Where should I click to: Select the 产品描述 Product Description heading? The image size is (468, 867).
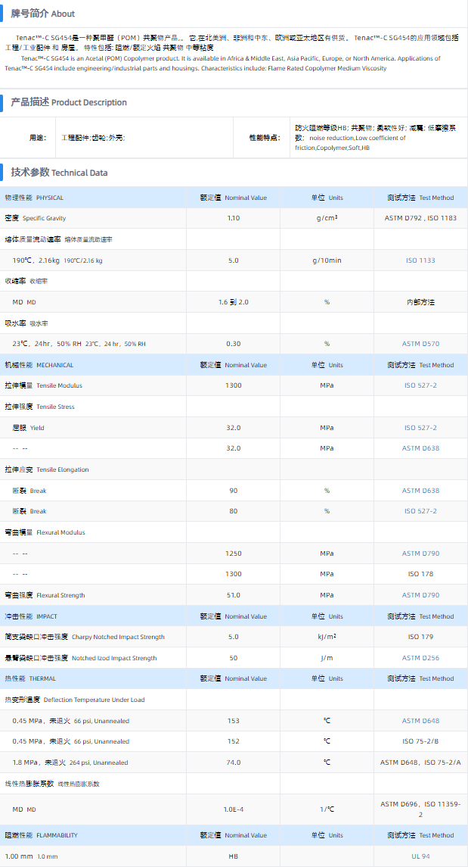point(69,102)
